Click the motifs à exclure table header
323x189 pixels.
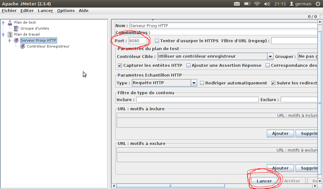(x=217, y=150)
